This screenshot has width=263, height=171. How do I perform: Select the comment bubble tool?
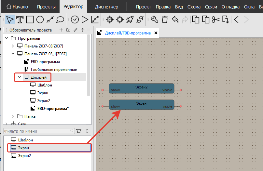pyautogui.click(x=60, y=20)
